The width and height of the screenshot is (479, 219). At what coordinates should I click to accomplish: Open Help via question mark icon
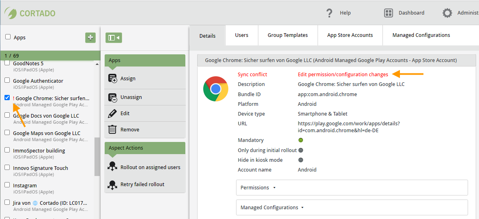[x=329, y=13]
